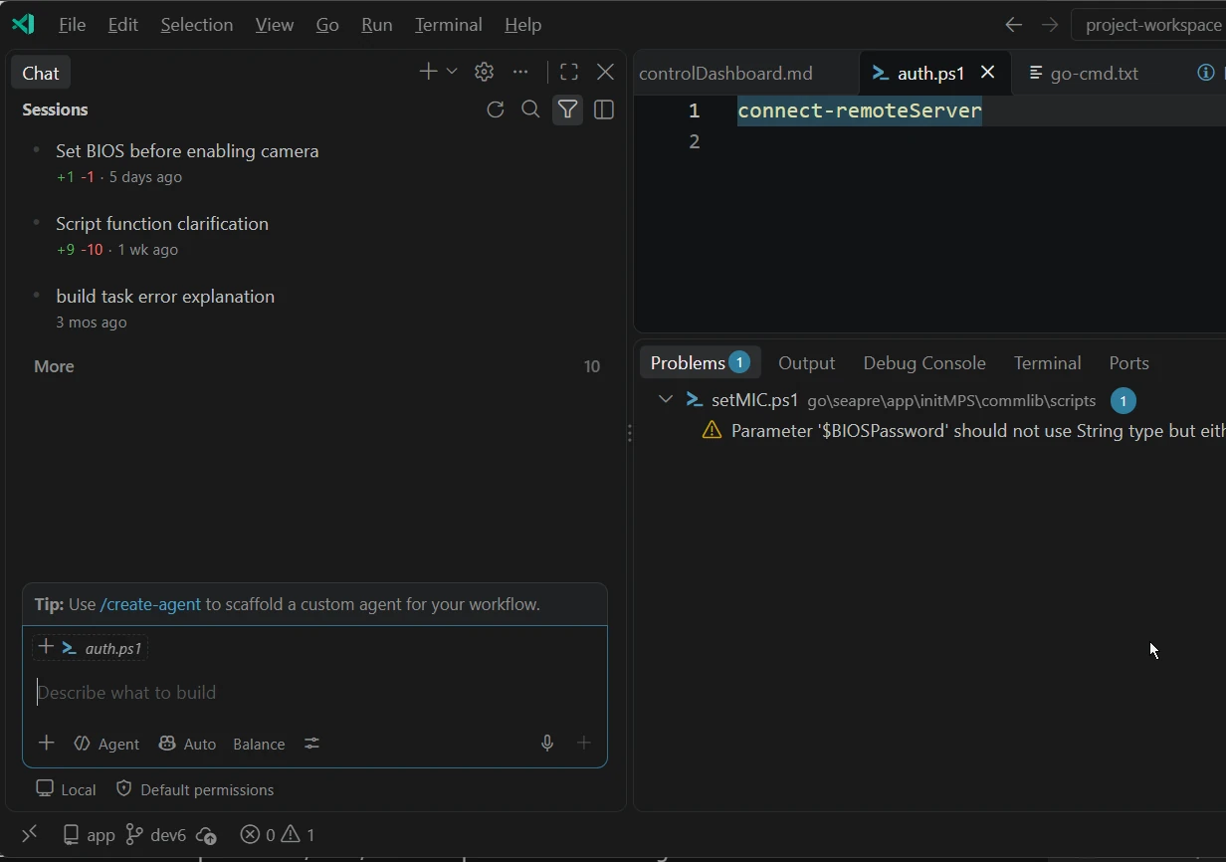Start a new chat with plus icon
Image resolution: width=1226 pixels, height=862 pixels.
(428, 72)
